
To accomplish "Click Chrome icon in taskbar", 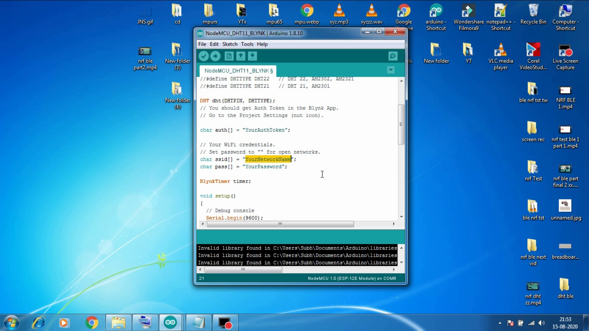I will coord(92,323).
